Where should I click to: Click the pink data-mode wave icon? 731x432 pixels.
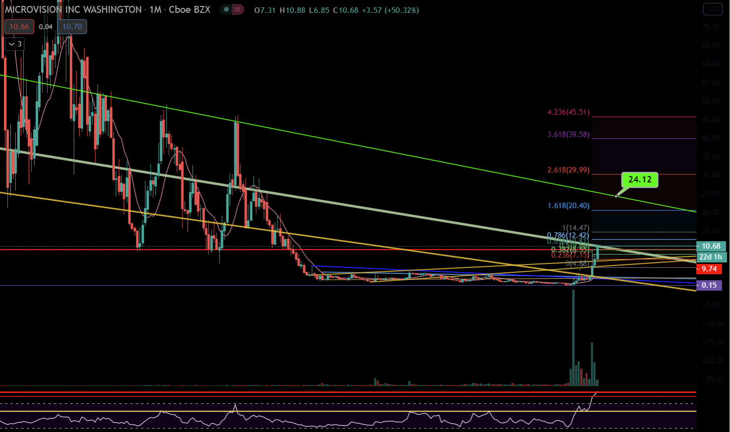(x=238, y=9)
